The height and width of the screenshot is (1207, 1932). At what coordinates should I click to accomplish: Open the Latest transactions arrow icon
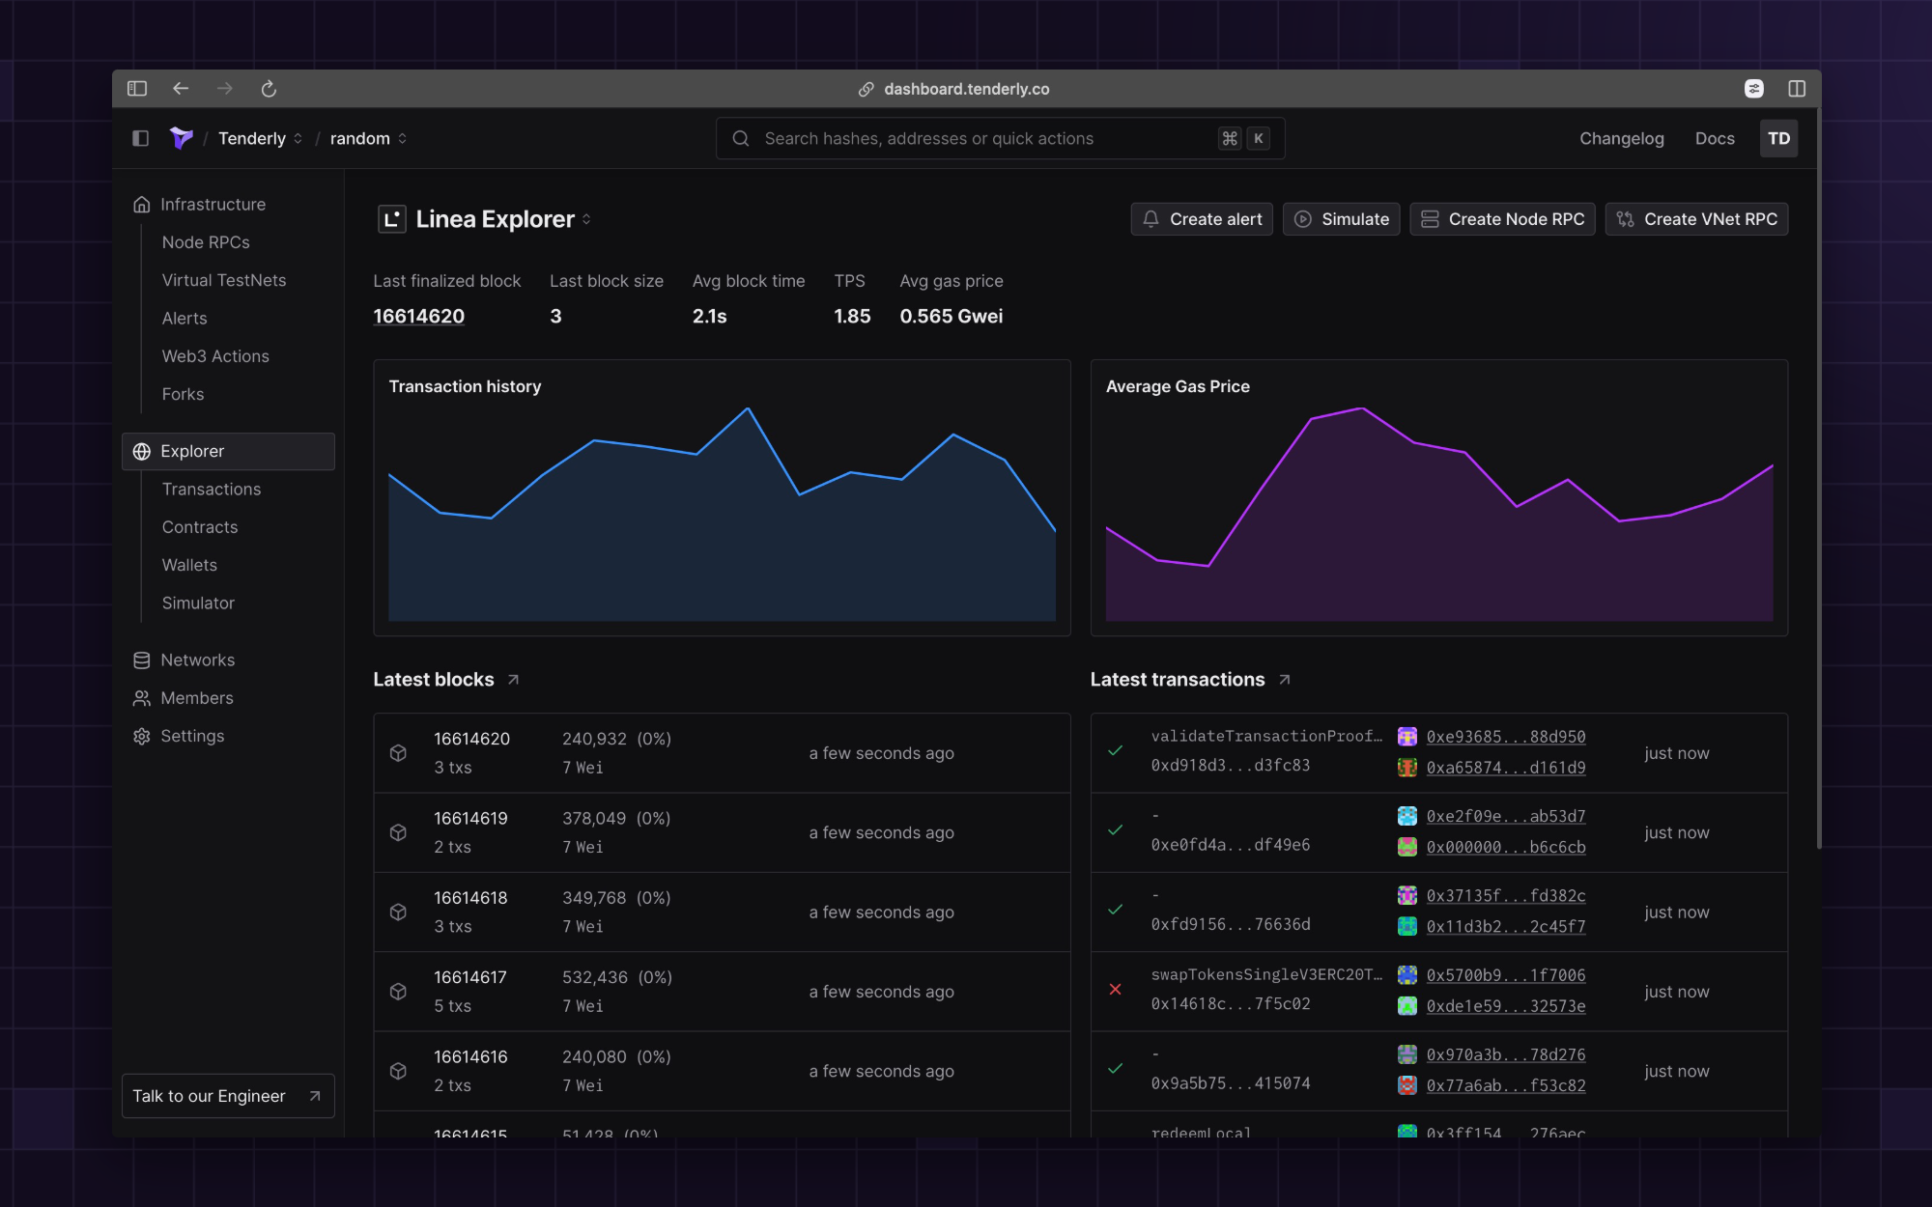click(x=1284, y=680)
